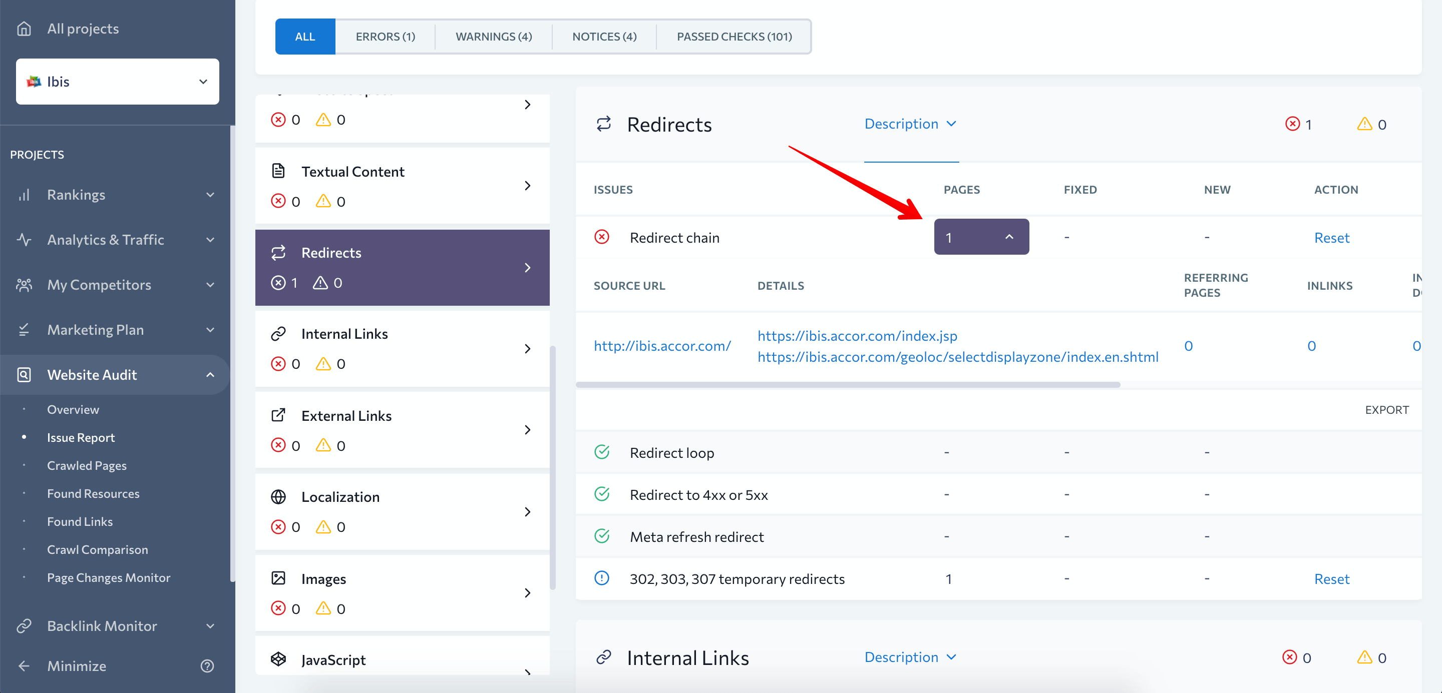Click the Localization globe icon

click(278, 497)
